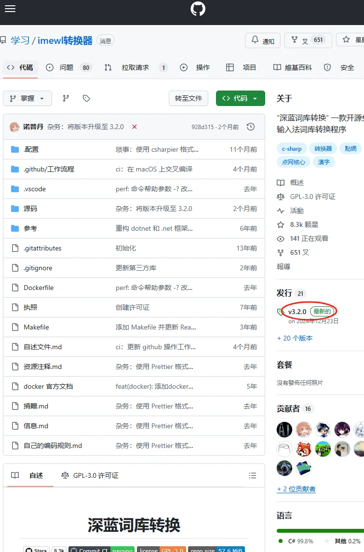This screenshot has width=364, height=552.
Task: Open the 贡献者 contributors heading
Action: click(x=288, y=408)
